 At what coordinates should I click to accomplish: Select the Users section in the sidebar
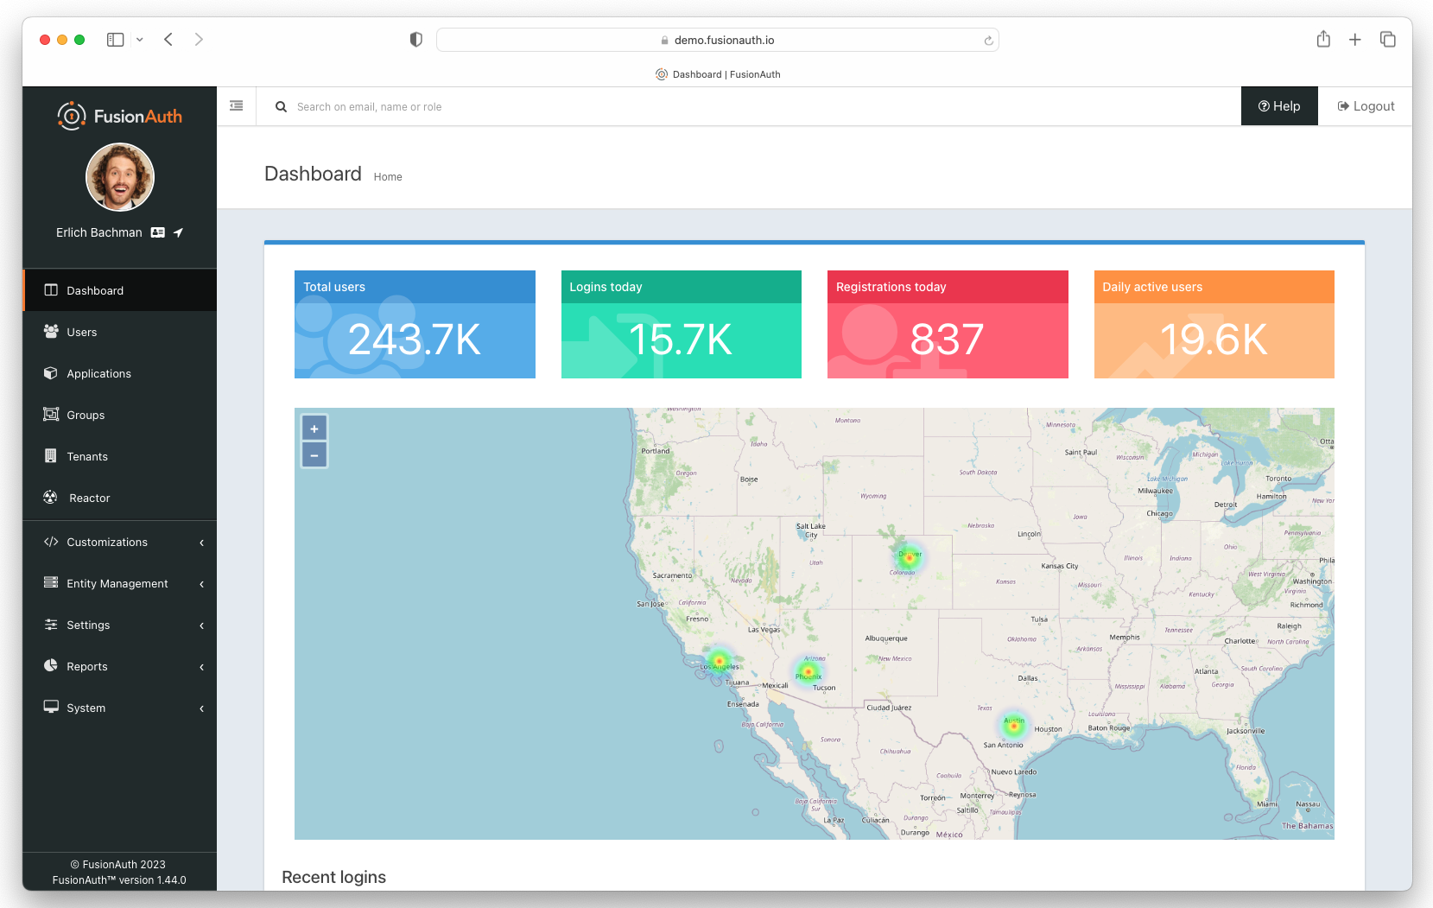click(x=81, y=332)
